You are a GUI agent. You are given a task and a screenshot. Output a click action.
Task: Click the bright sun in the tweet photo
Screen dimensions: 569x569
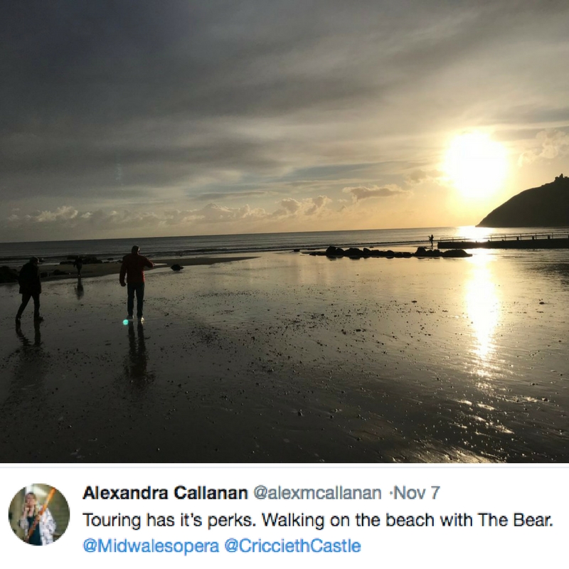point(474,164)
